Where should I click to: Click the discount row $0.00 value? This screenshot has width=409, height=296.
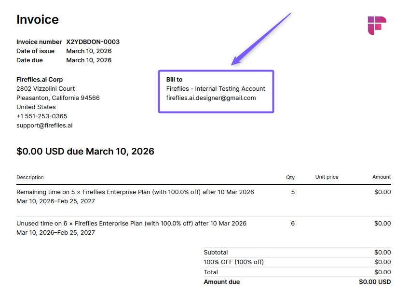382,262
